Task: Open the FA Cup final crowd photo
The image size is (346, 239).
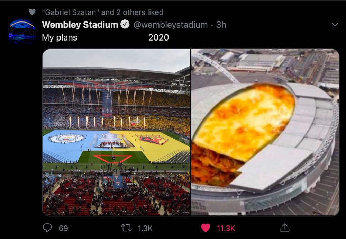Action: (116, 132)
